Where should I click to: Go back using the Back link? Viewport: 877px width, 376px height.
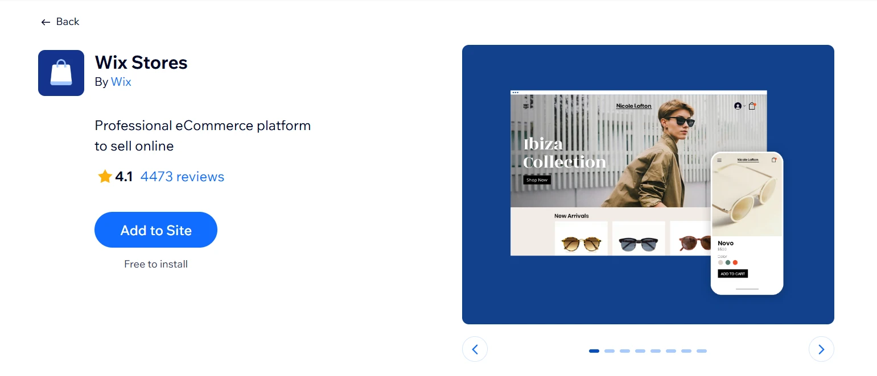[60, 22]
